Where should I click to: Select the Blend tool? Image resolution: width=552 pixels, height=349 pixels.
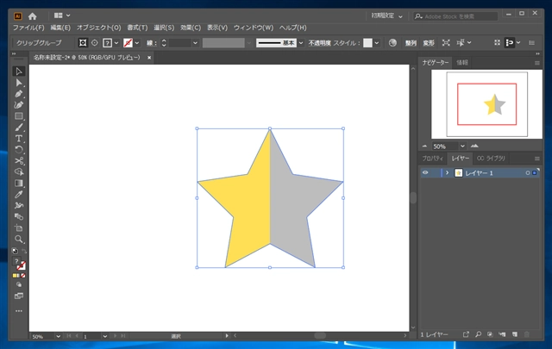pyautogui.click(x=19, y=216)
